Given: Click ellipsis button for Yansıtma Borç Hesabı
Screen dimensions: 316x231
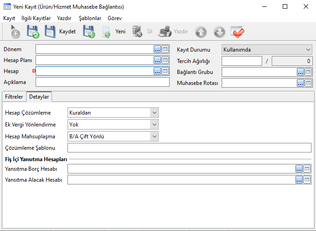Looking at the screenshot, I should click(x=299, y=169).
